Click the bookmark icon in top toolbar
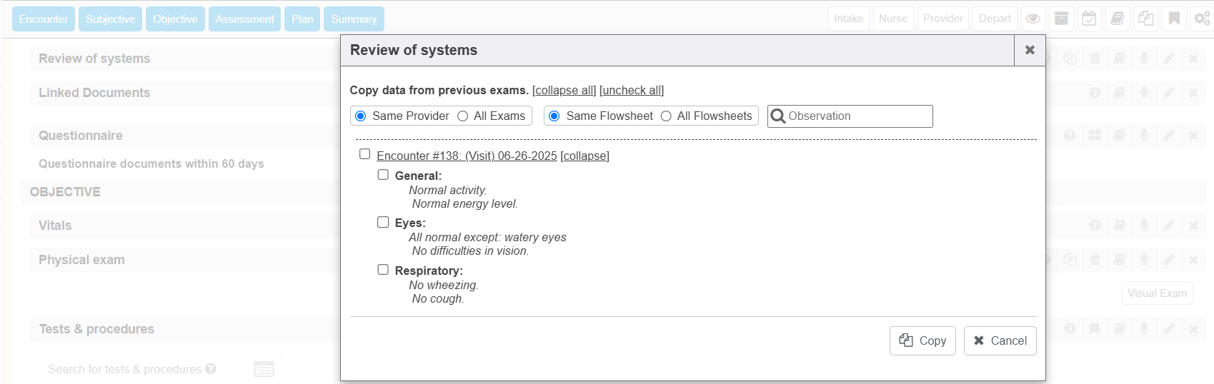Screen dimensions: 1214x384 (x=1174, y=19)
